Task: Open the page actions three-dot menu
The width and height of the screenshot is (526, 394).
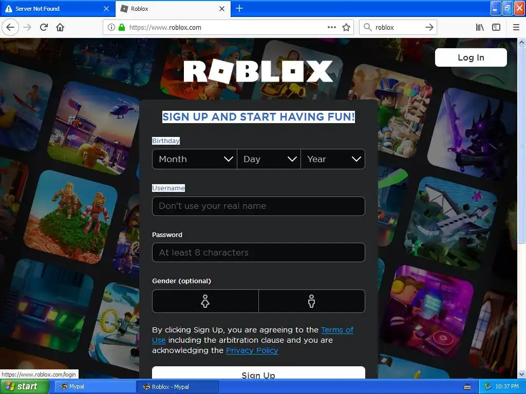Action: [x=331, y=27]
